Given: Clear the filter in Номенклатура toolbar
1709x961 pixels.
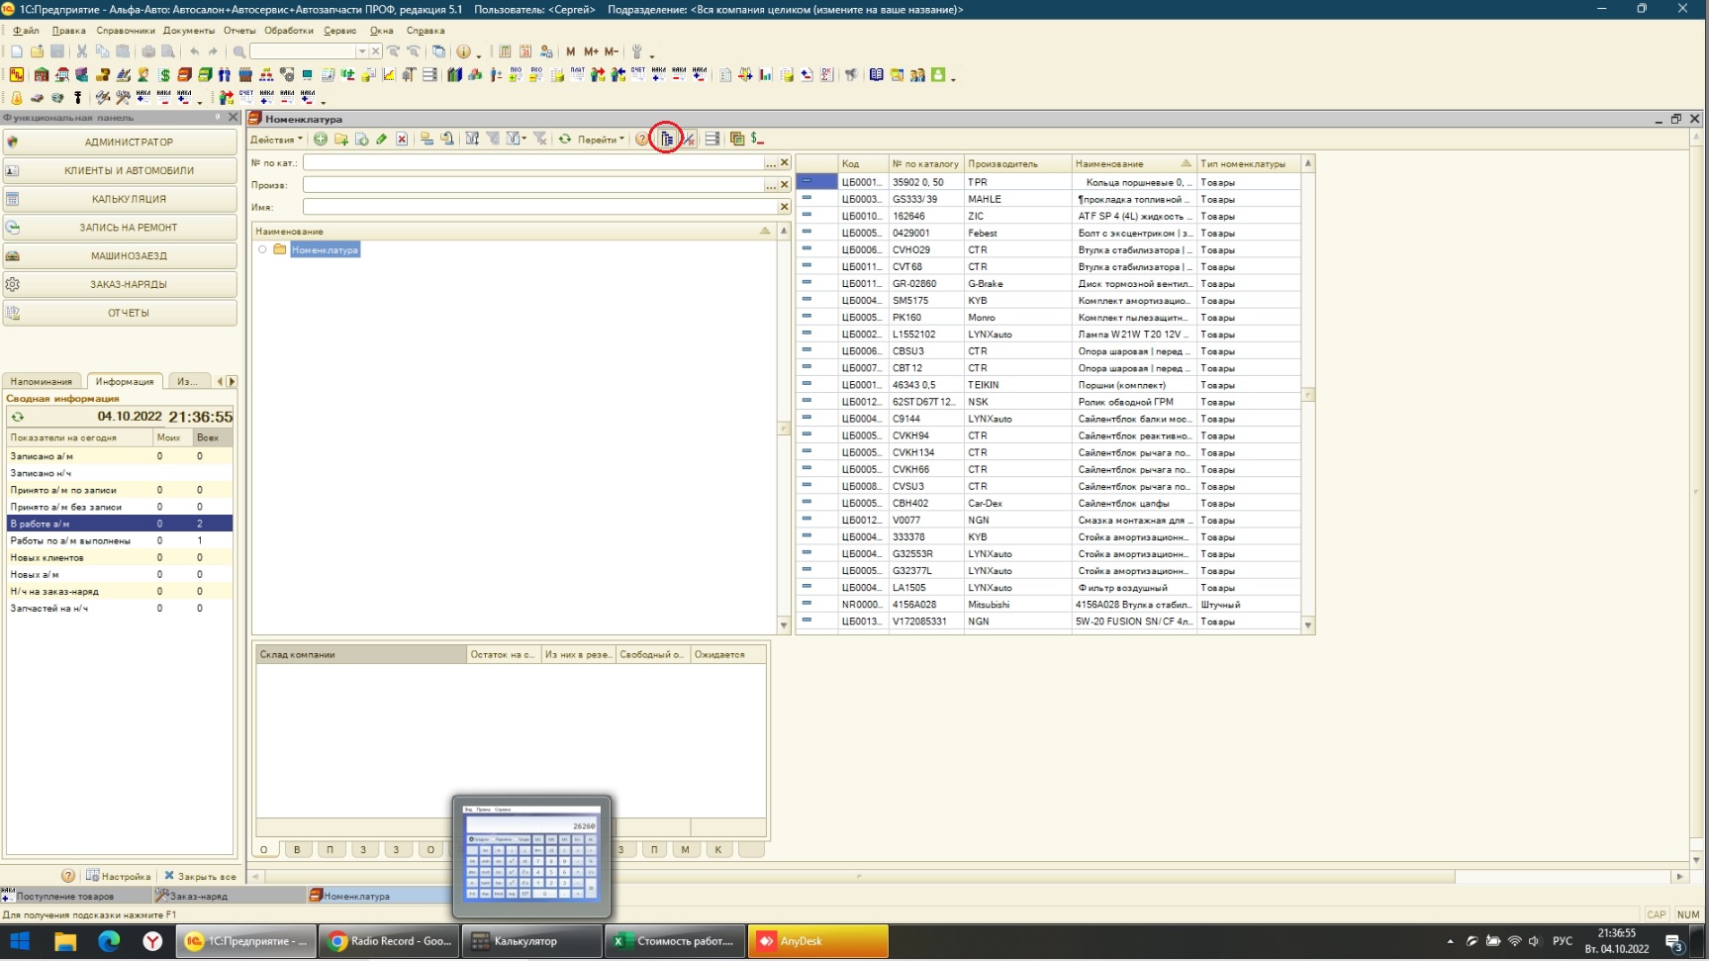Looking at the screenshot, I should tap(540, 140).
